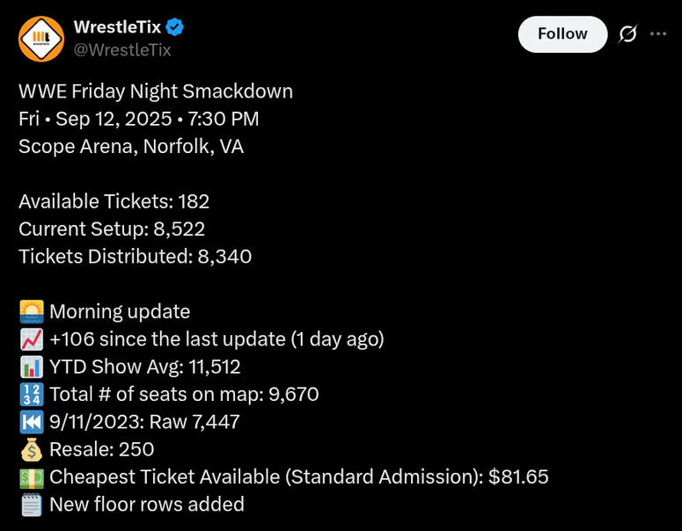Image resolution: width=682 pixels, height=531 pixels.
Task: Click the WrestleTix display name
Action: coord(117,28)
